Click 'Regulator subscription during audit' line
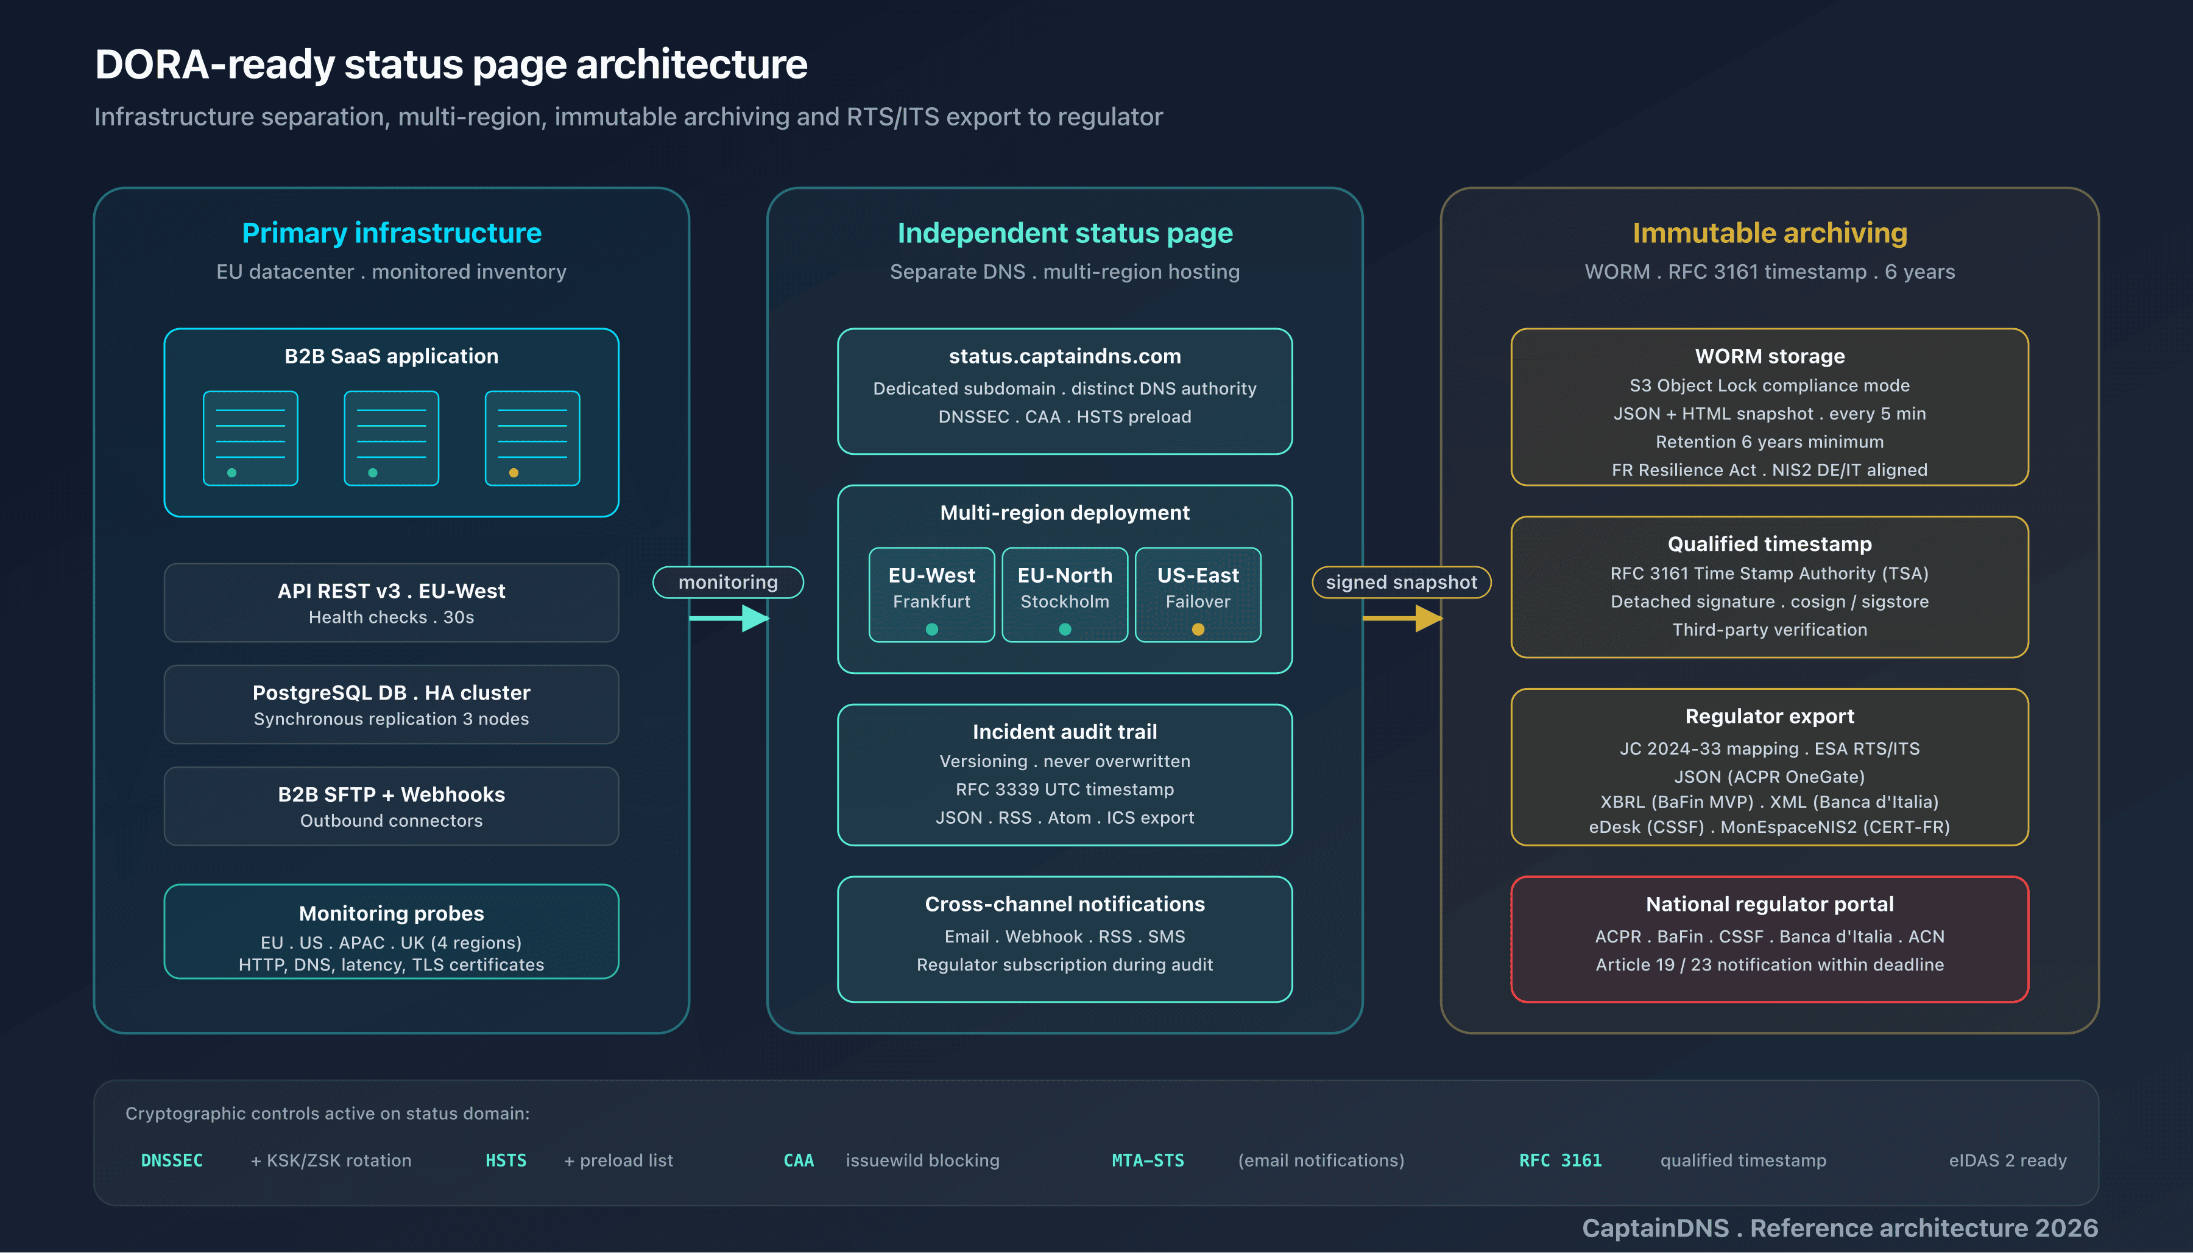2193x1253 pixels. (x=1065, y=964)
